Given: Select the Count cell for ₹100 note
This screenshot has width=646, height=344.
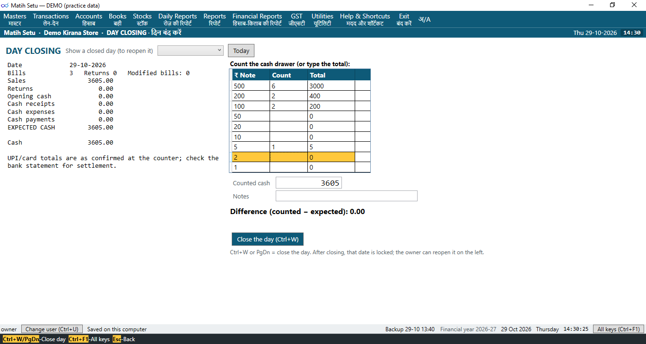Looking at the screenshot, I should (x=288, y=106).
